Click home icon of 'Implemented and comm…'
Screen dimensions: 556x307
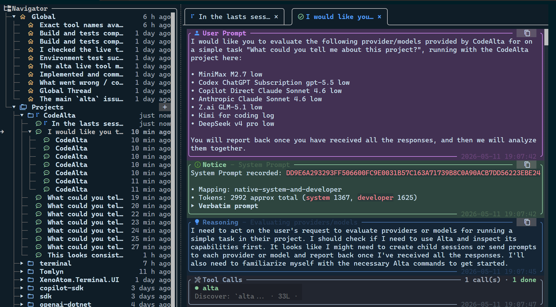coord(31,74)
